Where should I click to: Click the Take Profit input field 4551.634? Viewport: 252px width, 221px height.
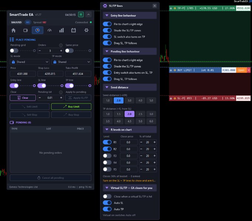tap(78, 74)
